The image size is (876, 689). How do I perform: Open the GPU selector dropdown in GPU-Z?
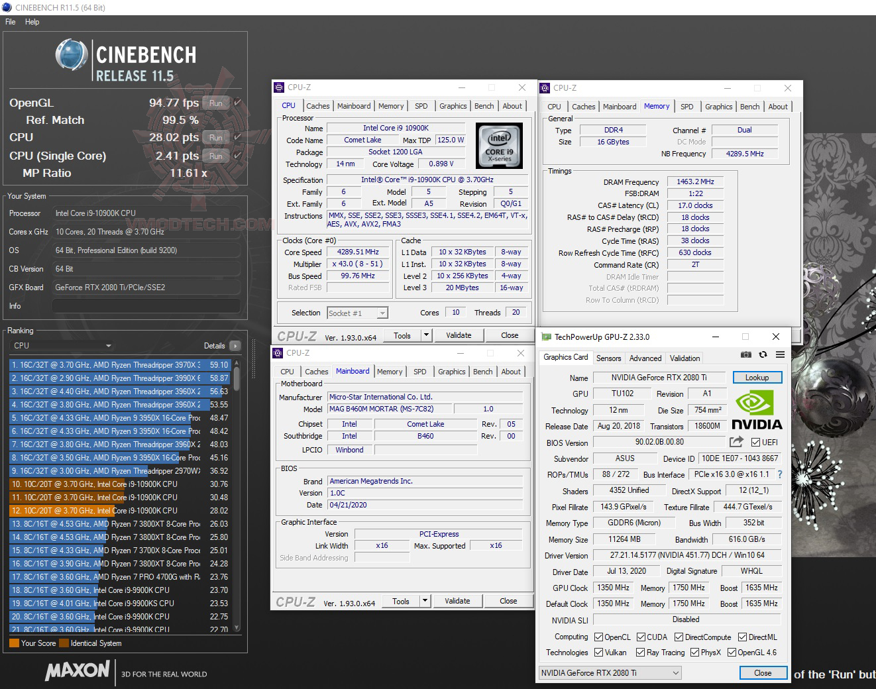tap(610, 673)
